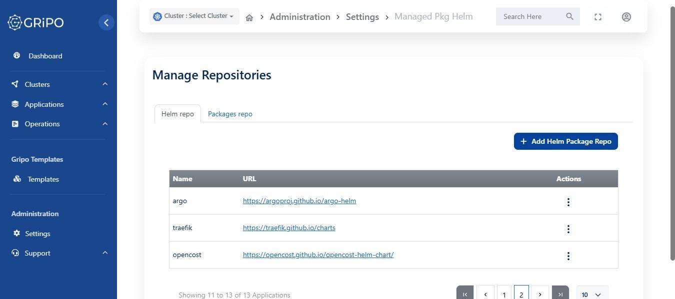The width and height of the screenshot is (675, 299).
Task: Go to page 1 of repositories
Action: 504,294
